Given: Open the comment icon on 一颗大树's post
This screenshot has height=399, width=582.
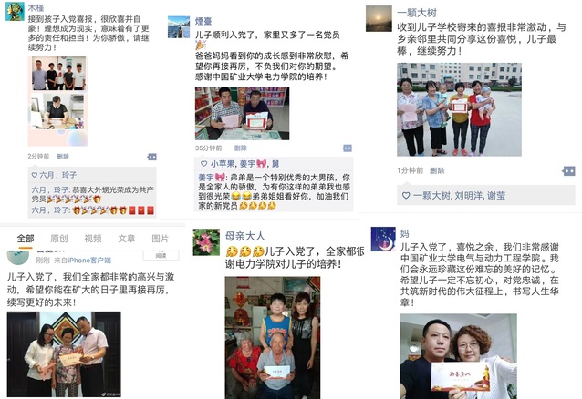Looking at the screenshot, I should coord(568,170).
